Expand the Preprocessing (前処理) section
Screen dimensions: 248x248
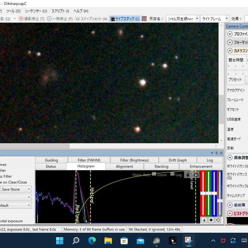pyautogui.click(x=230, y=205)
